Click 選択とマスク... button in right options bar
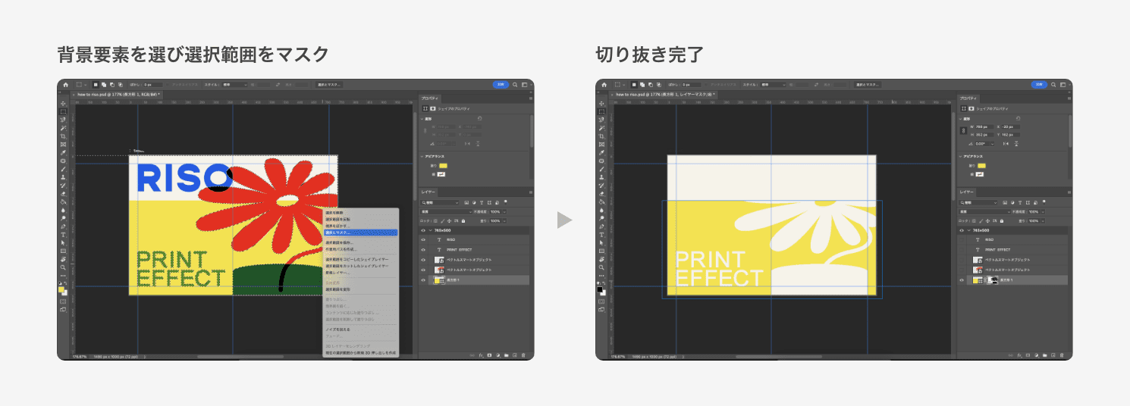 click(x=868, y=85)
